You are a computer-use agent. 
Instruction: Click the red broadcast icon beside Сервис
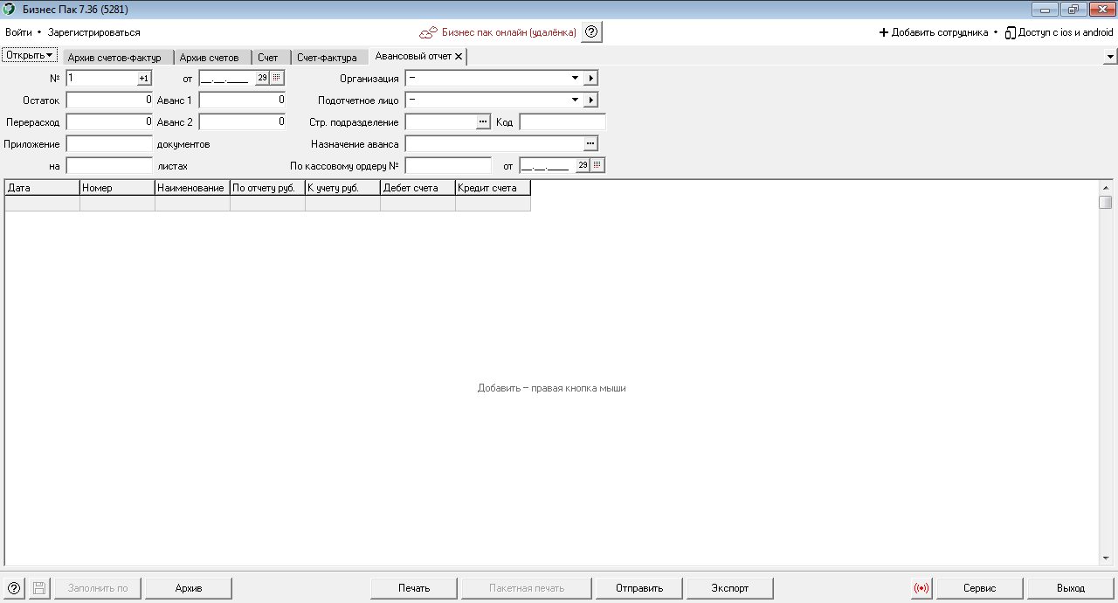(921, 588)
